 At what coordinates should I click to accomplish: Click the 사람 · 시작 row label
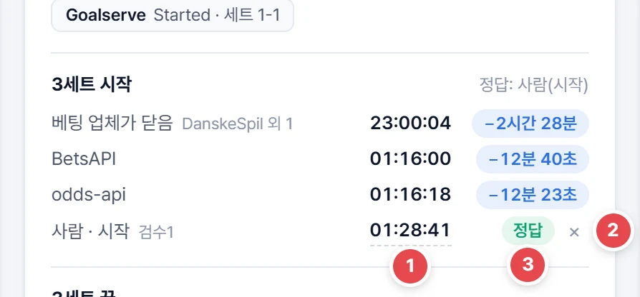91,231
